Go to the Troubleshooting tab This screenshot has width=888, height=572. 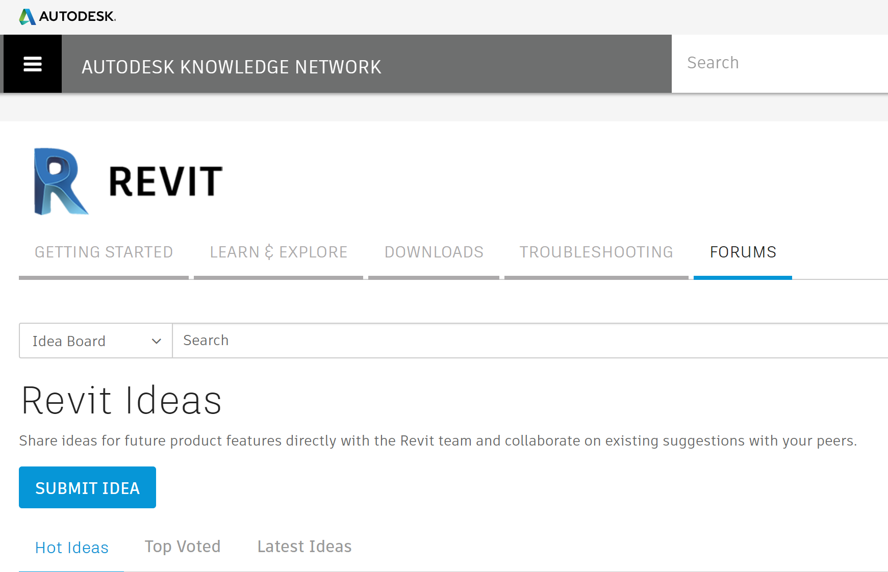(596, 252)
